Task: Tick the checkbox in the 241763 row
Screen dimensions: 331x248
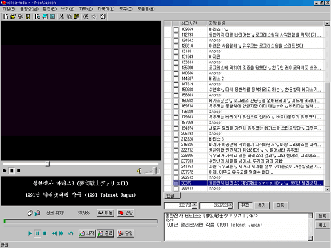Action: coord(176,167)
